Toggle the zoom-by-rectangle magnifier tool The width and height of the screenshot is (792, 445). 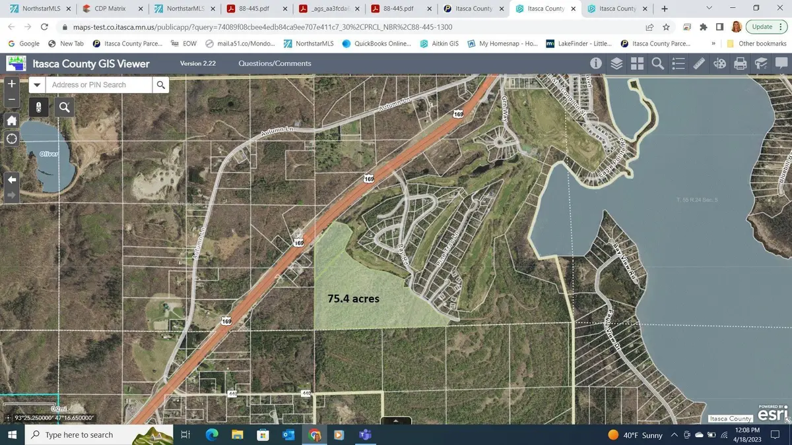[64, 107]
